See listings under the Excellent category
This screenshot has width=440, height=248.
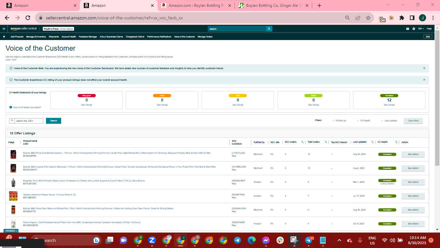coord(389,105)
